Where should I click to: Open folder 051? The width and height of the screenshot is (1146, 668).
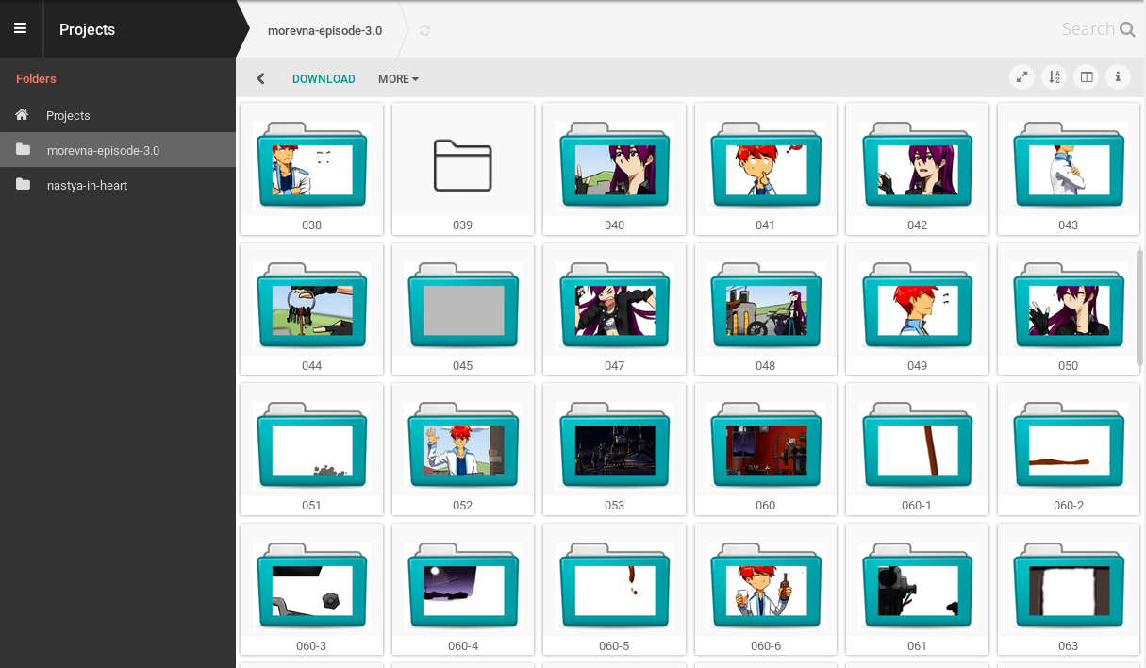coord(311,449)
